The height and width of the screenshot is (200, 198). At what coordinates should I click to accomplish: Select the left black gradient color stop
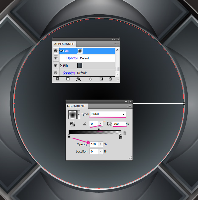coord(69,137)
